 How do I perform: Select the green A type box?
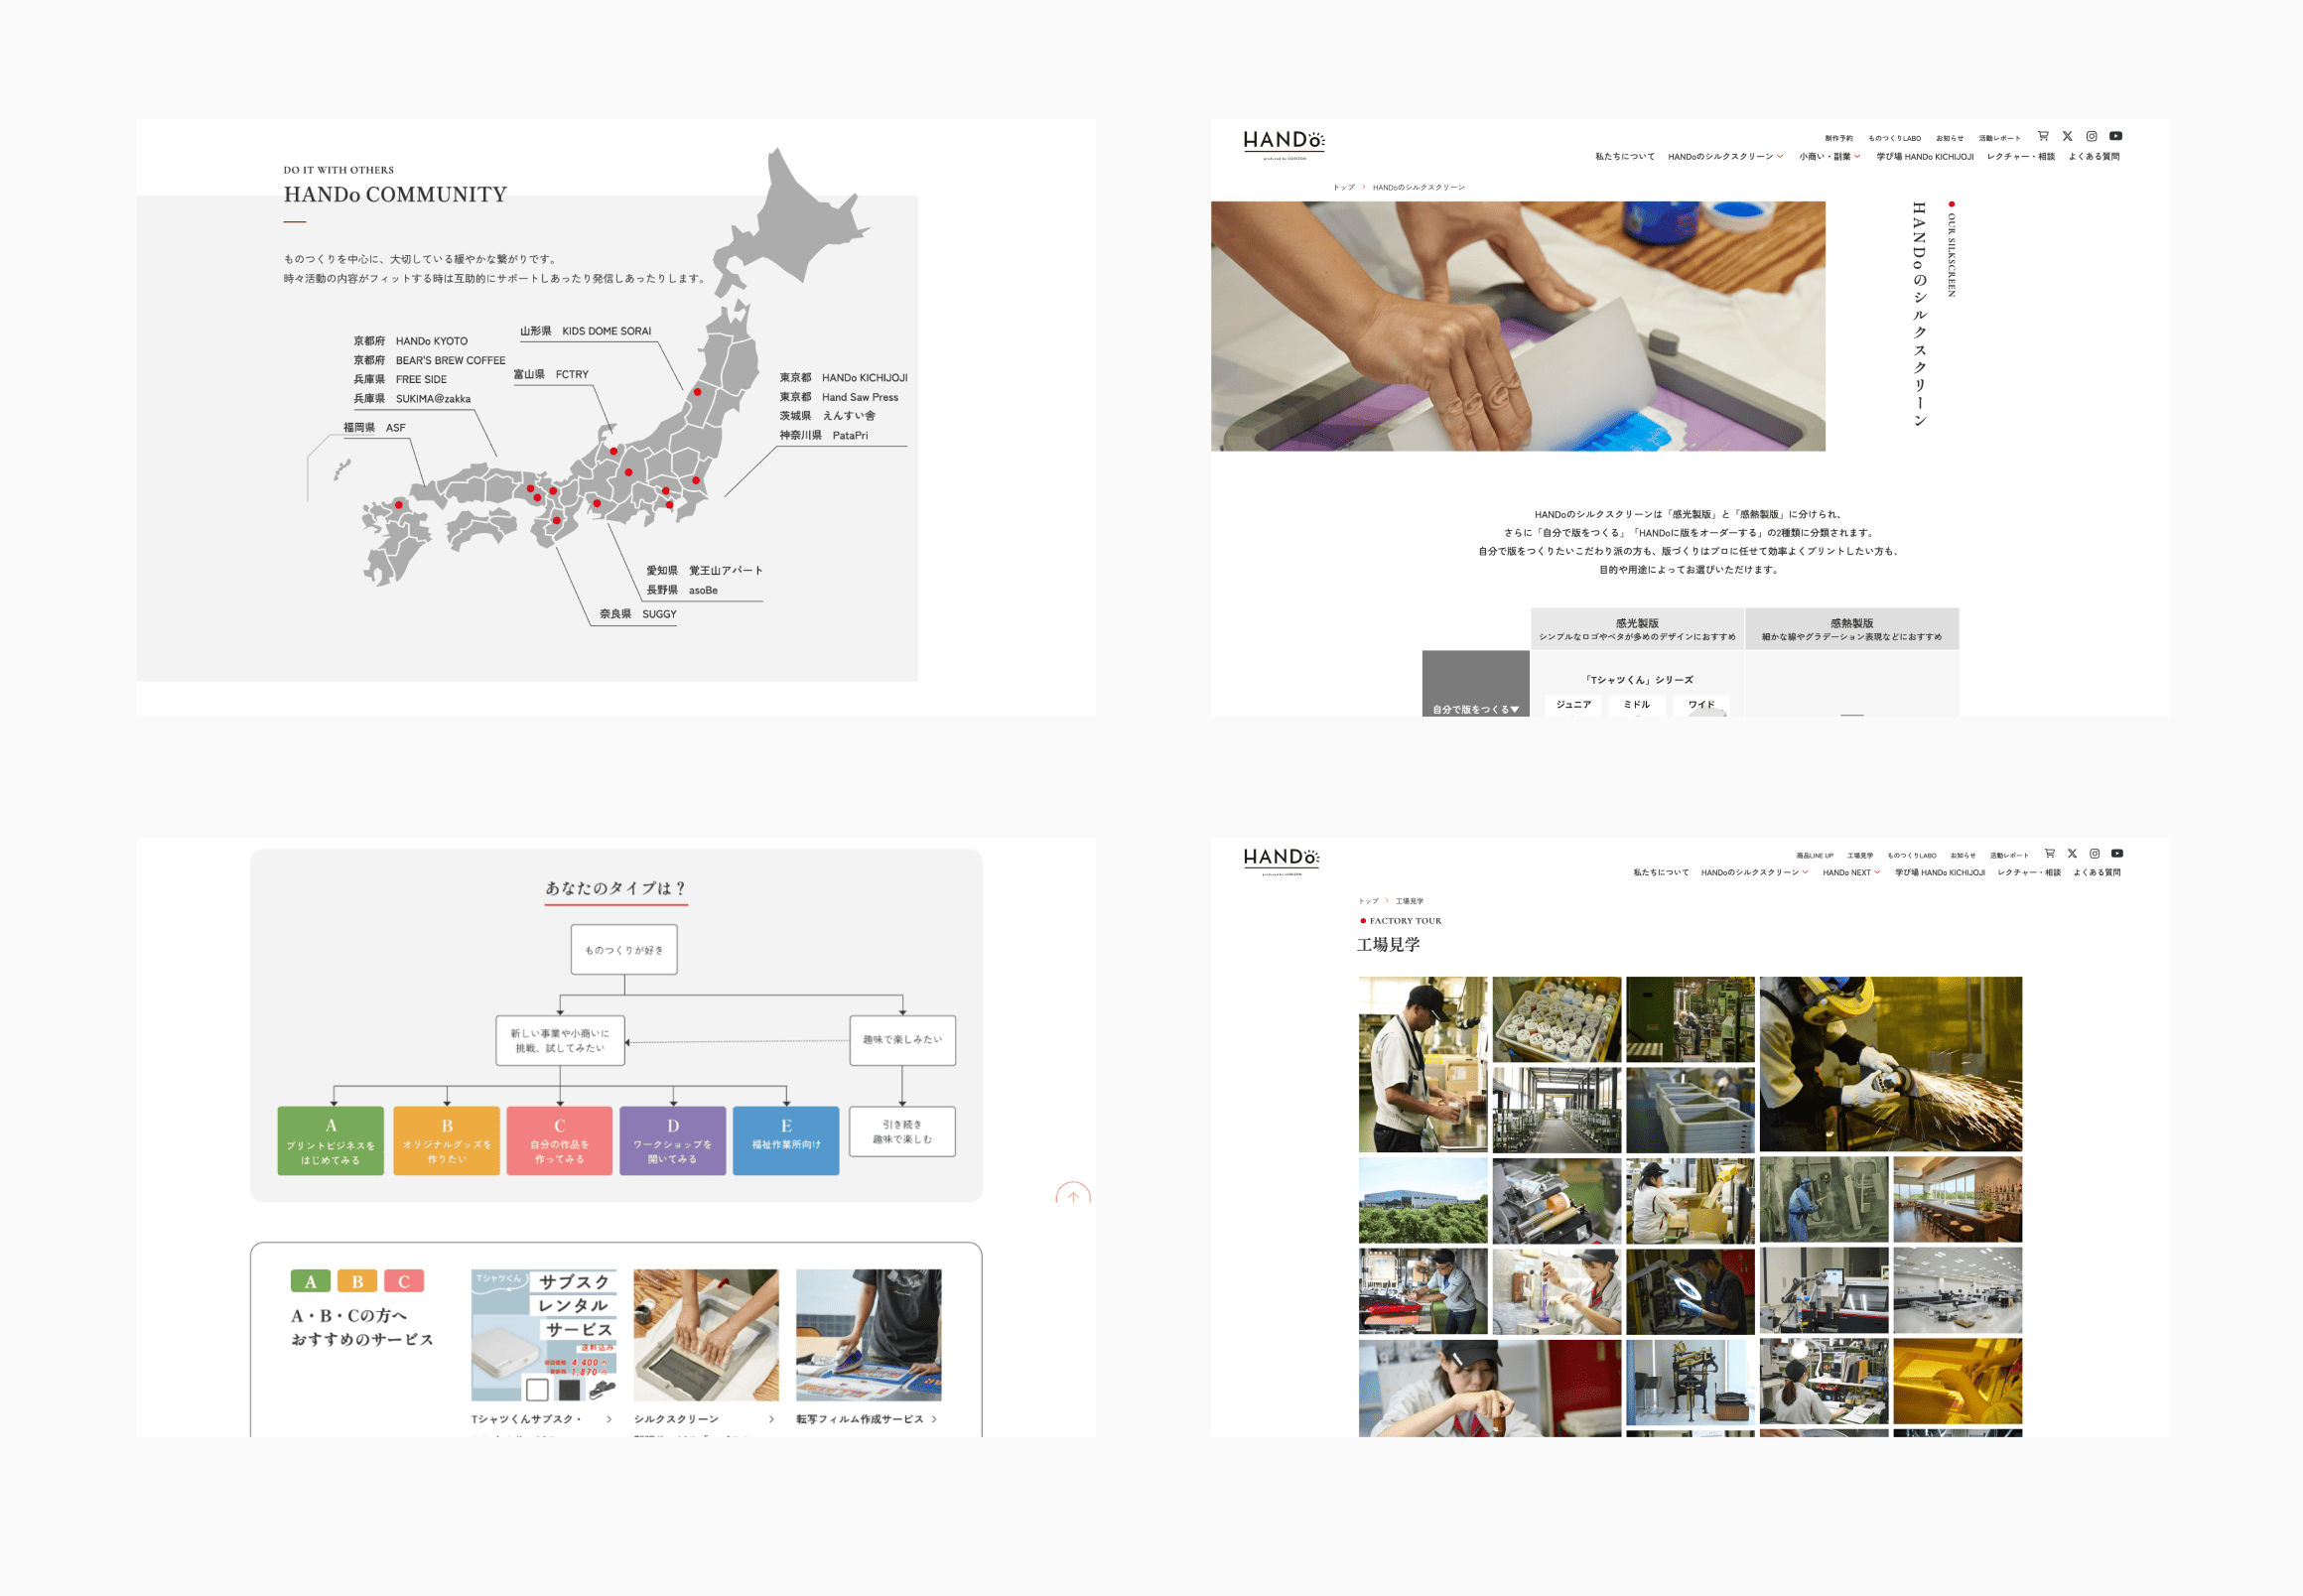point(331,1140)
